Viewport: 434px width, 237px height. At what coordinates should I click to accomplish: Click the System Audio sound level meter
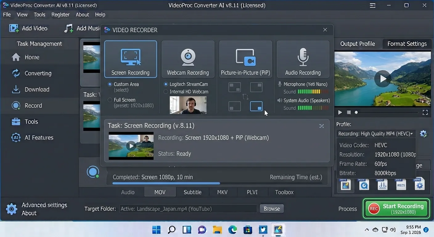point(313,108)
